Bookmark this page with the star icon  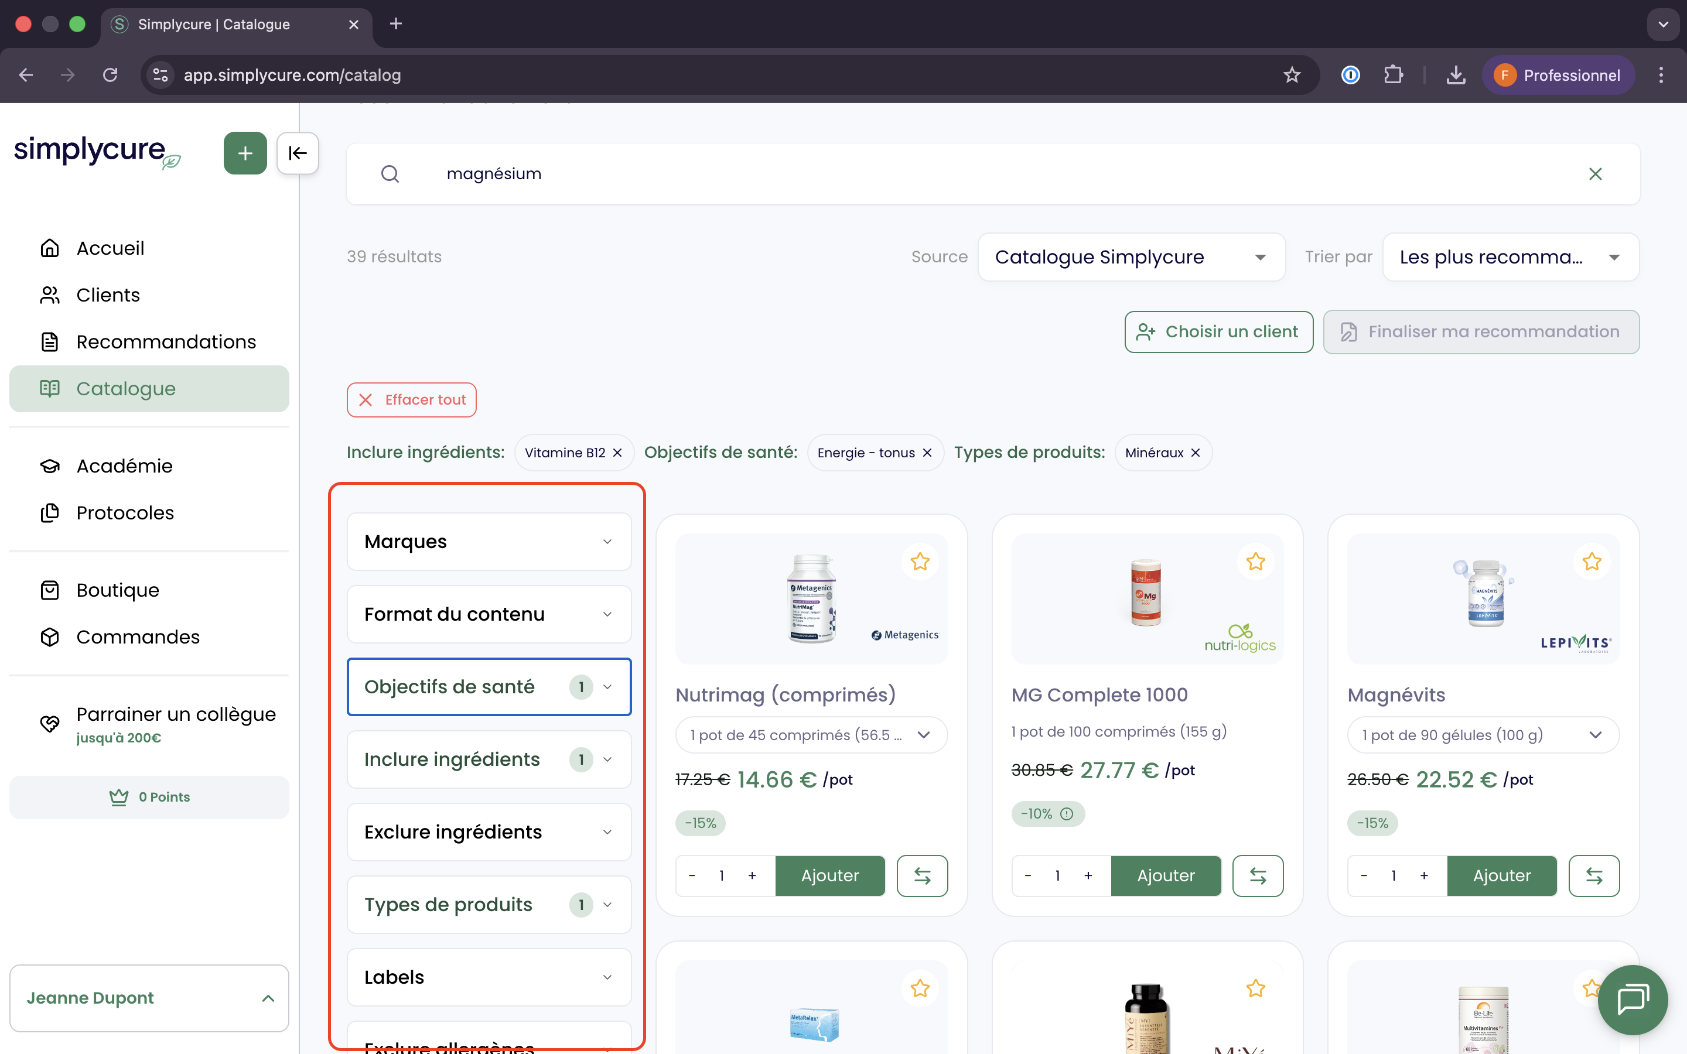point(1292,76)
